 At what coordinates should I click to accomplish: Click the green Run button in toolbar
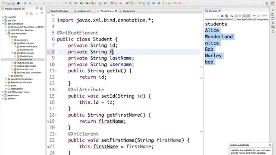(81, 3)
